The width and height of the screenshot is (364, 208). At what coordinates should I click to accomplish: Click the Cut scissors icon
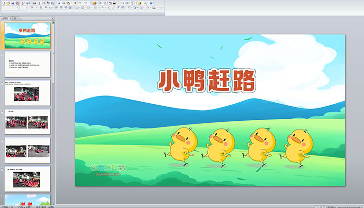[x=59, y=3]
